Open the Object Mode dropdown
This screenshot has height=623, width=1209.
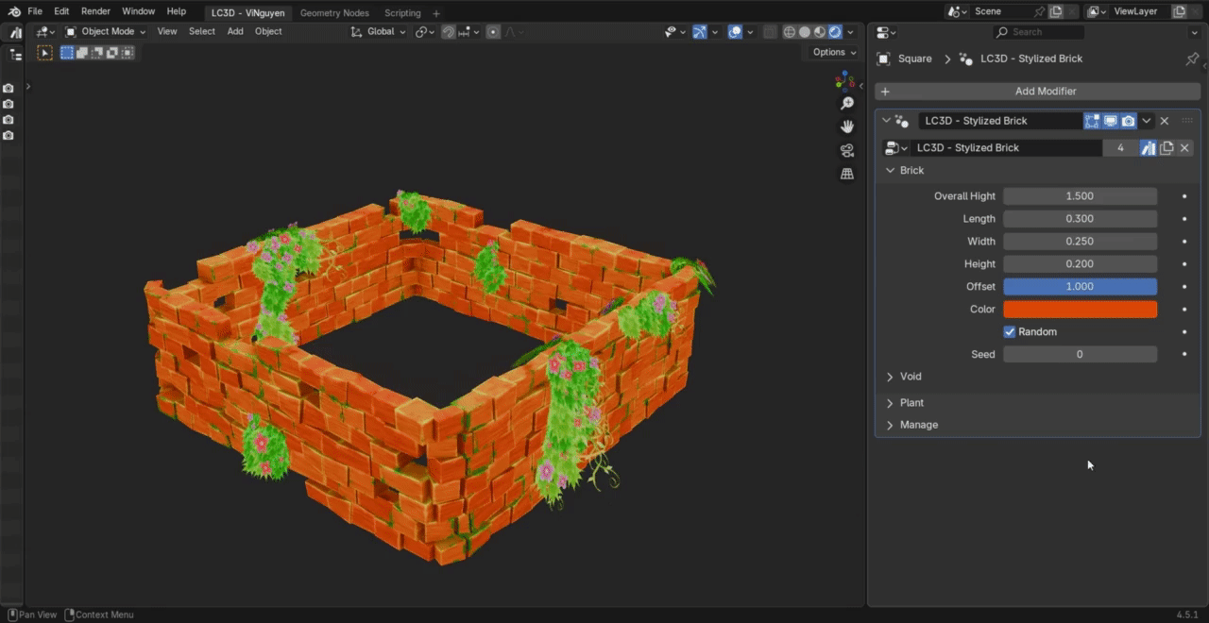tap(106, 32)
